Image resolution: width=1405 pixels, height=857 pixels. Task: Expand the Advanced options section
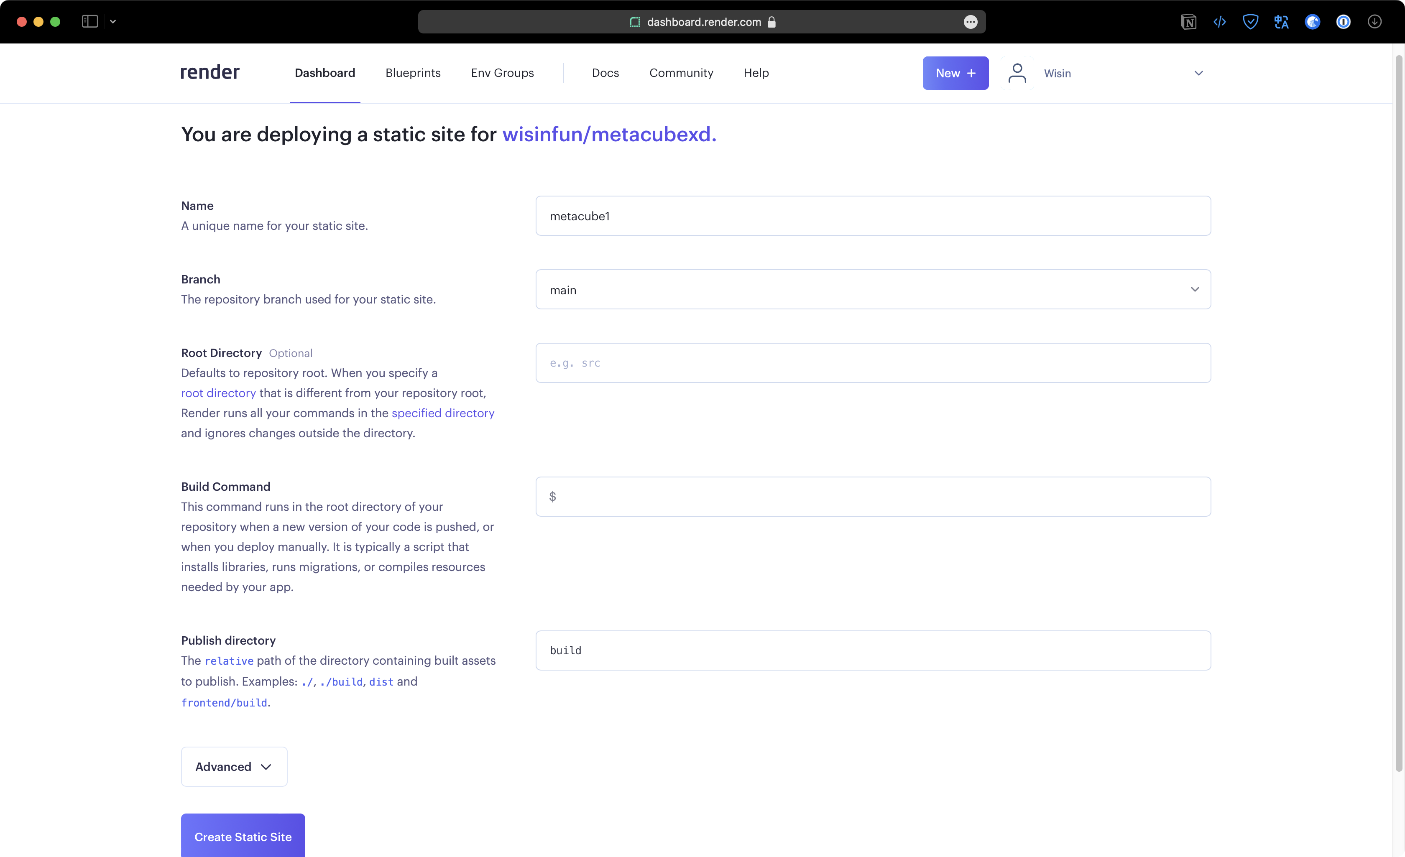[233, 766]
